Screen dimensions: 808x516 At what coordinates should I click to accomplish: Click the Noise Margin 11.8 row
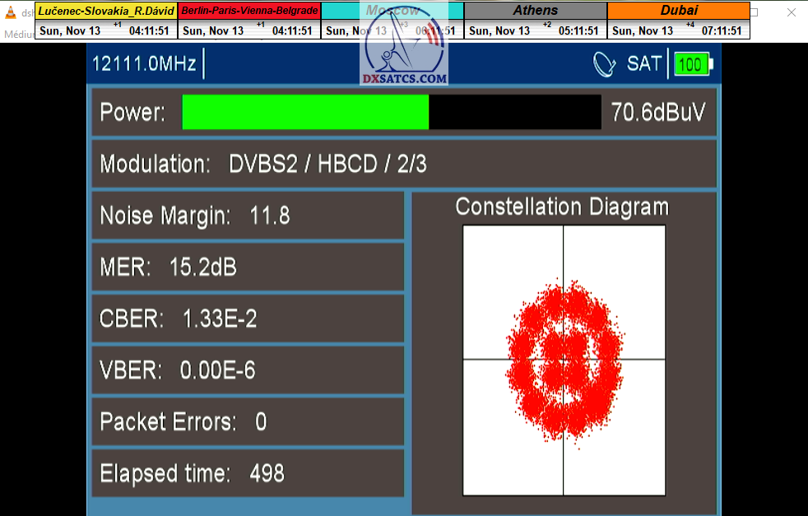pos(247,216)
